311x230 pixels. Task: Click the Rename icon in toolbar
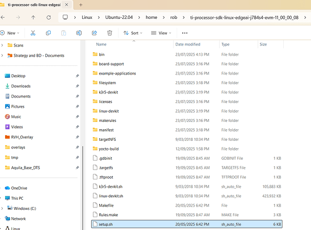(x=79, y=33)
